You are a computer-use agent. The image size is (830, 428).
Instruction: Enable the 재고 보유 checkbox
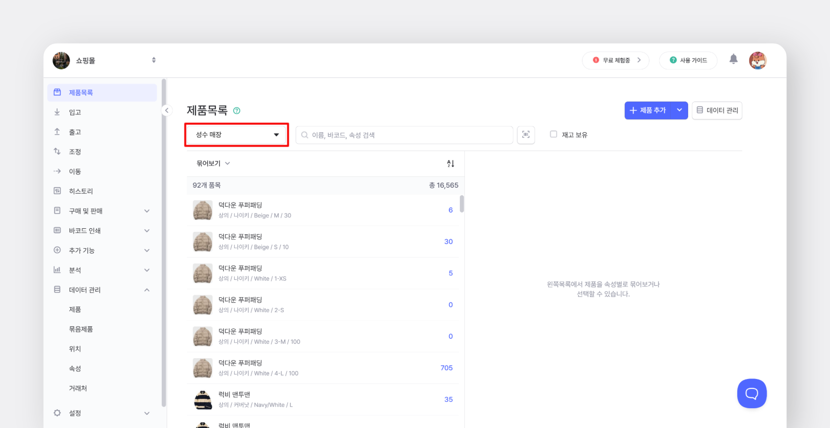coord(554,134)
